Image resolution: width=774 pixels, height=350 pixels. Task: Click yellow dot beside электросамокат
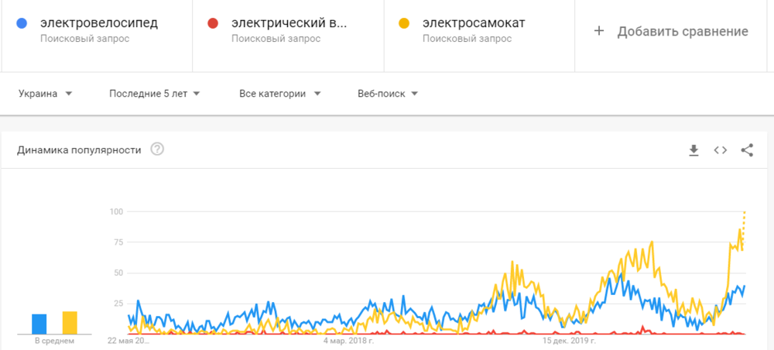404,24
